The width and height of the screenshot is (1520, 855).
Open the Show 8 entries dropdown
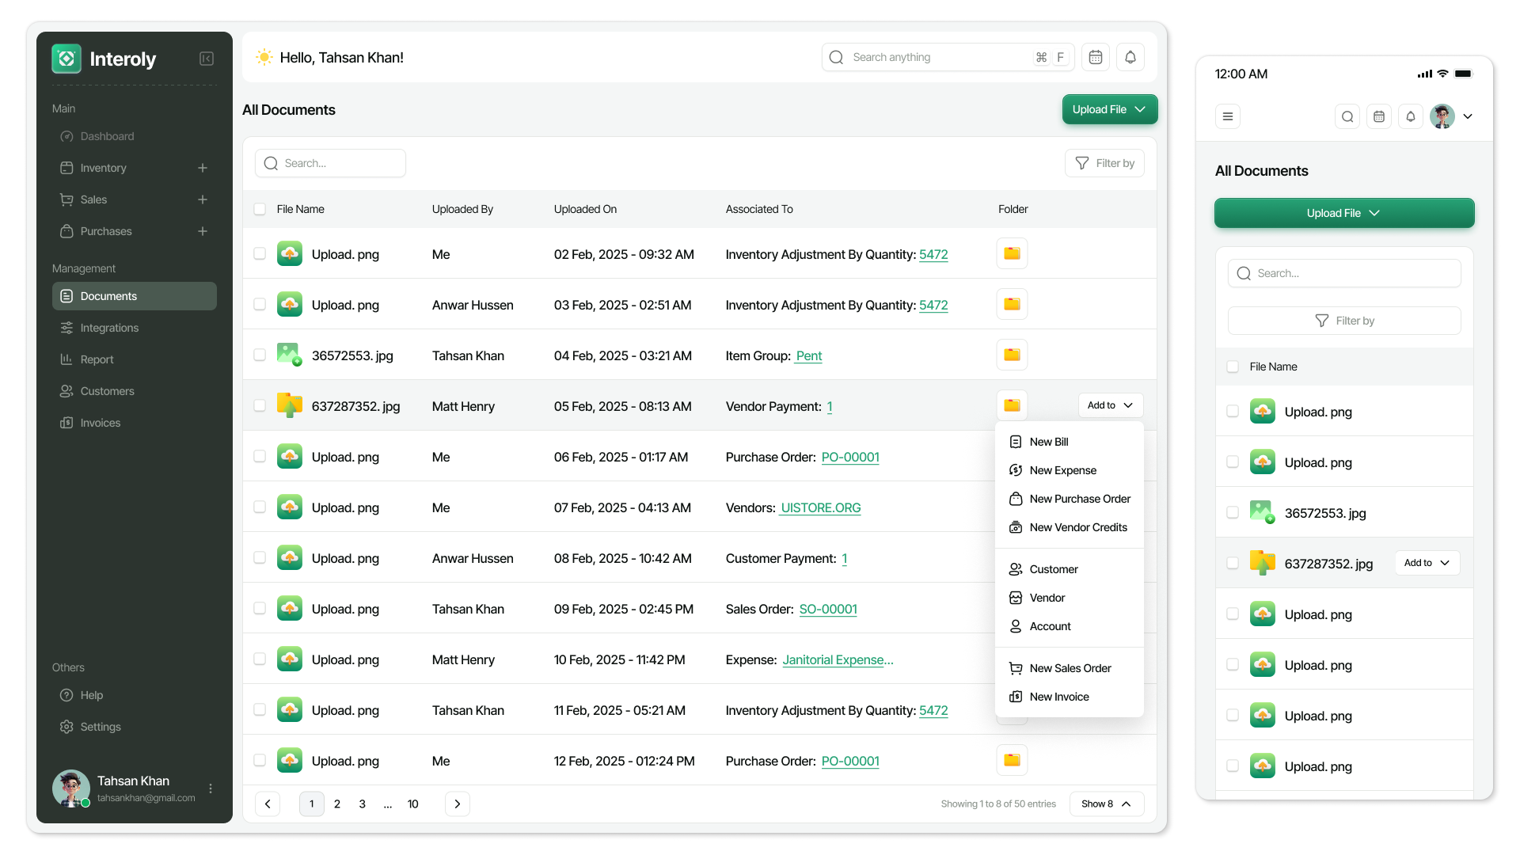1106,804
